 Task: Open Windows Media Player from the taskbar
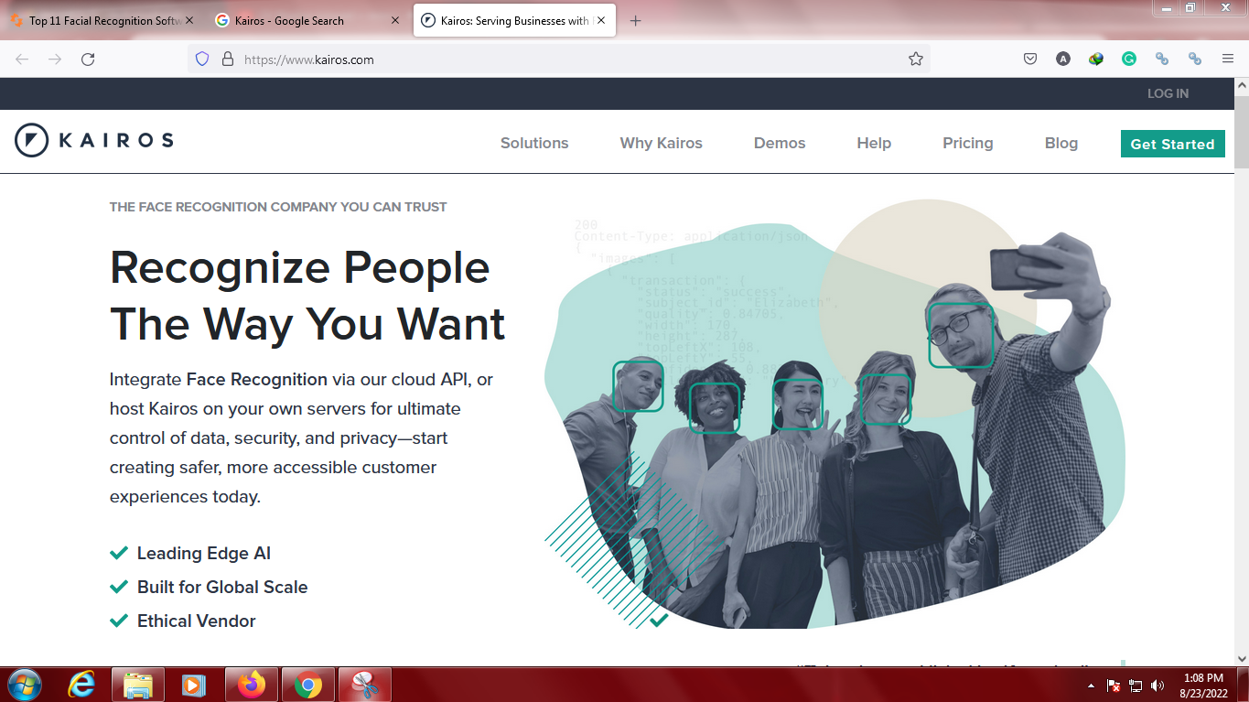pos(193,685)
